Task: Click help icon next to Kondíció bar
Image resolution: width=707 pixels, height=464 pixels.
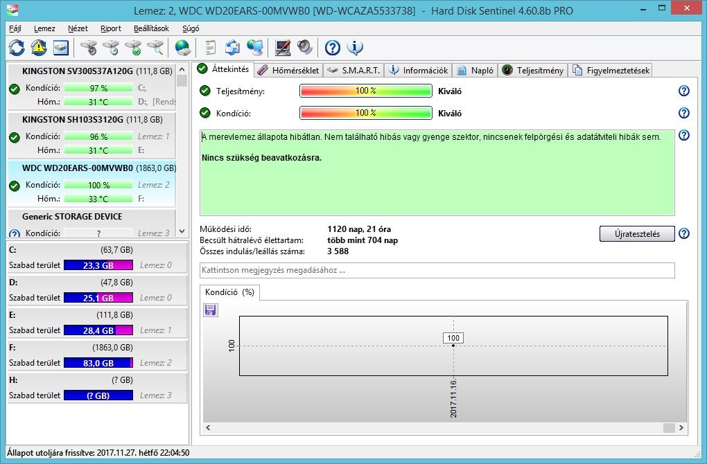Action: tap(684, 113)
